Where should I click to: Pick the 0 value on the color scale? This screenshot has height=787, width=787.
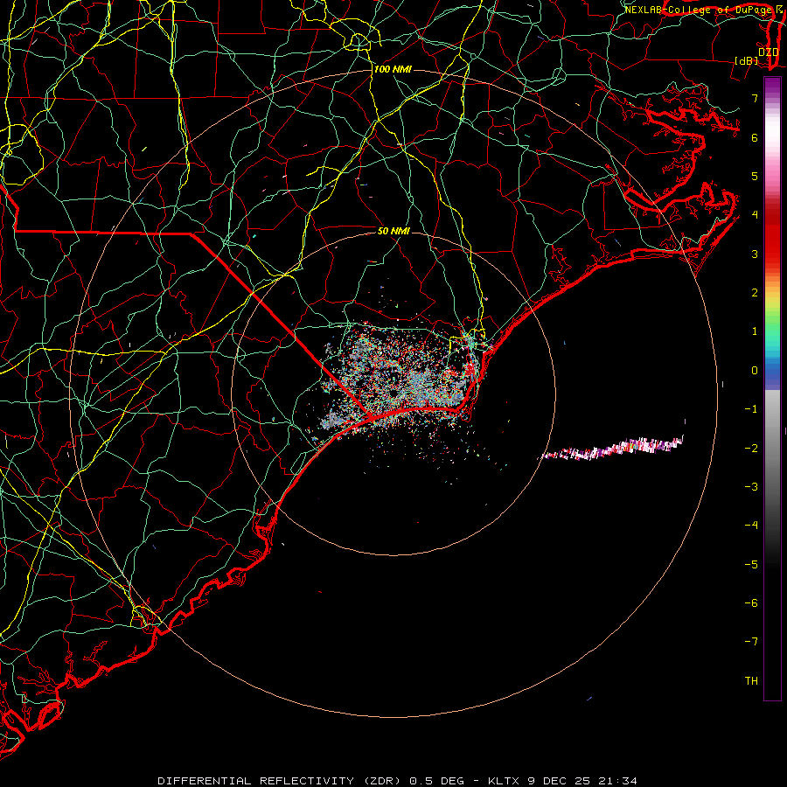pos(755,371)
